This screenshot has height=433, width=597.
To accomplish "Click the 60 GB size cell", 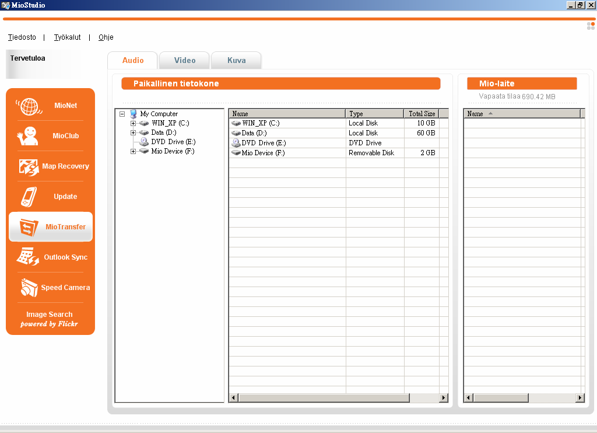I will (x=426, y=133).
